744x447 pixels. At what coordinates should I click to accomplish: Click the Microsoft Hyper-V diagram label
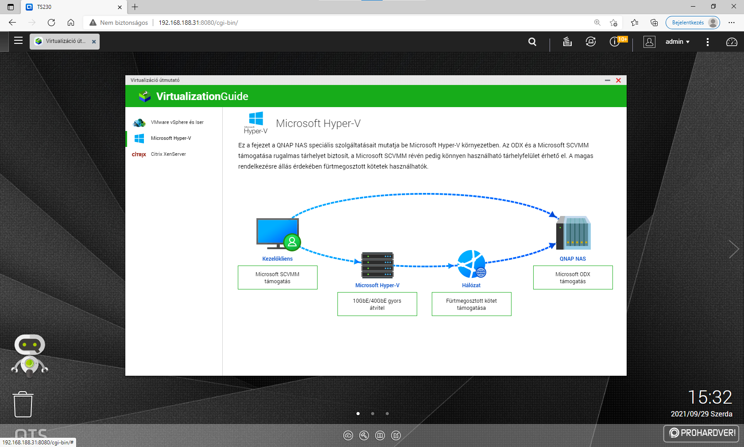[377, 285]
